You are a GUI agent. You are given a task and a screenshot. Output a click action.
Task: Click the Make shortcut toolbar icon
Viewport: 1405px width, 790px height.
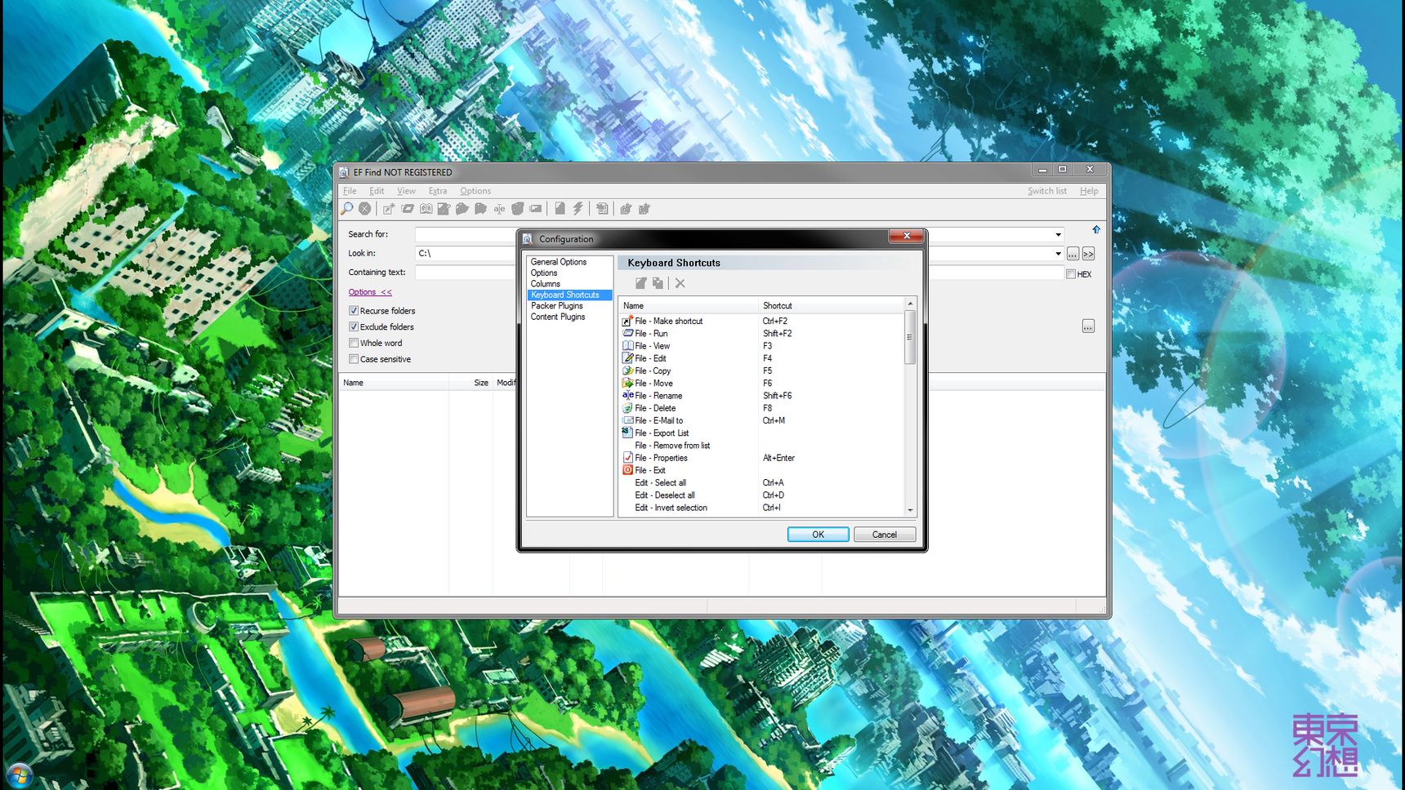(389, 209)
